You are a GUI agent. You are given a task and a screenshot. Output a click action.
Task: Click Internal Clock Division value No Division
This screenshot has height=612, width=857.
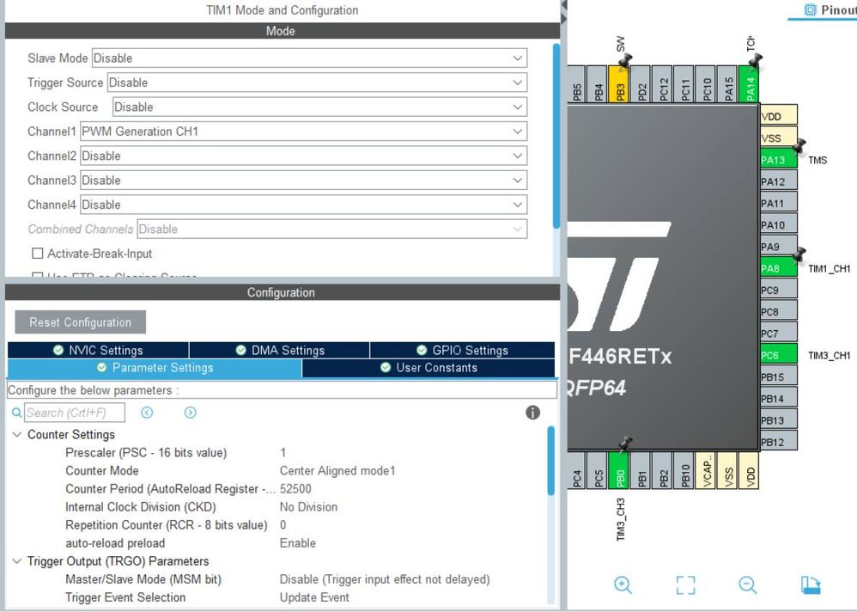[309, 506]
